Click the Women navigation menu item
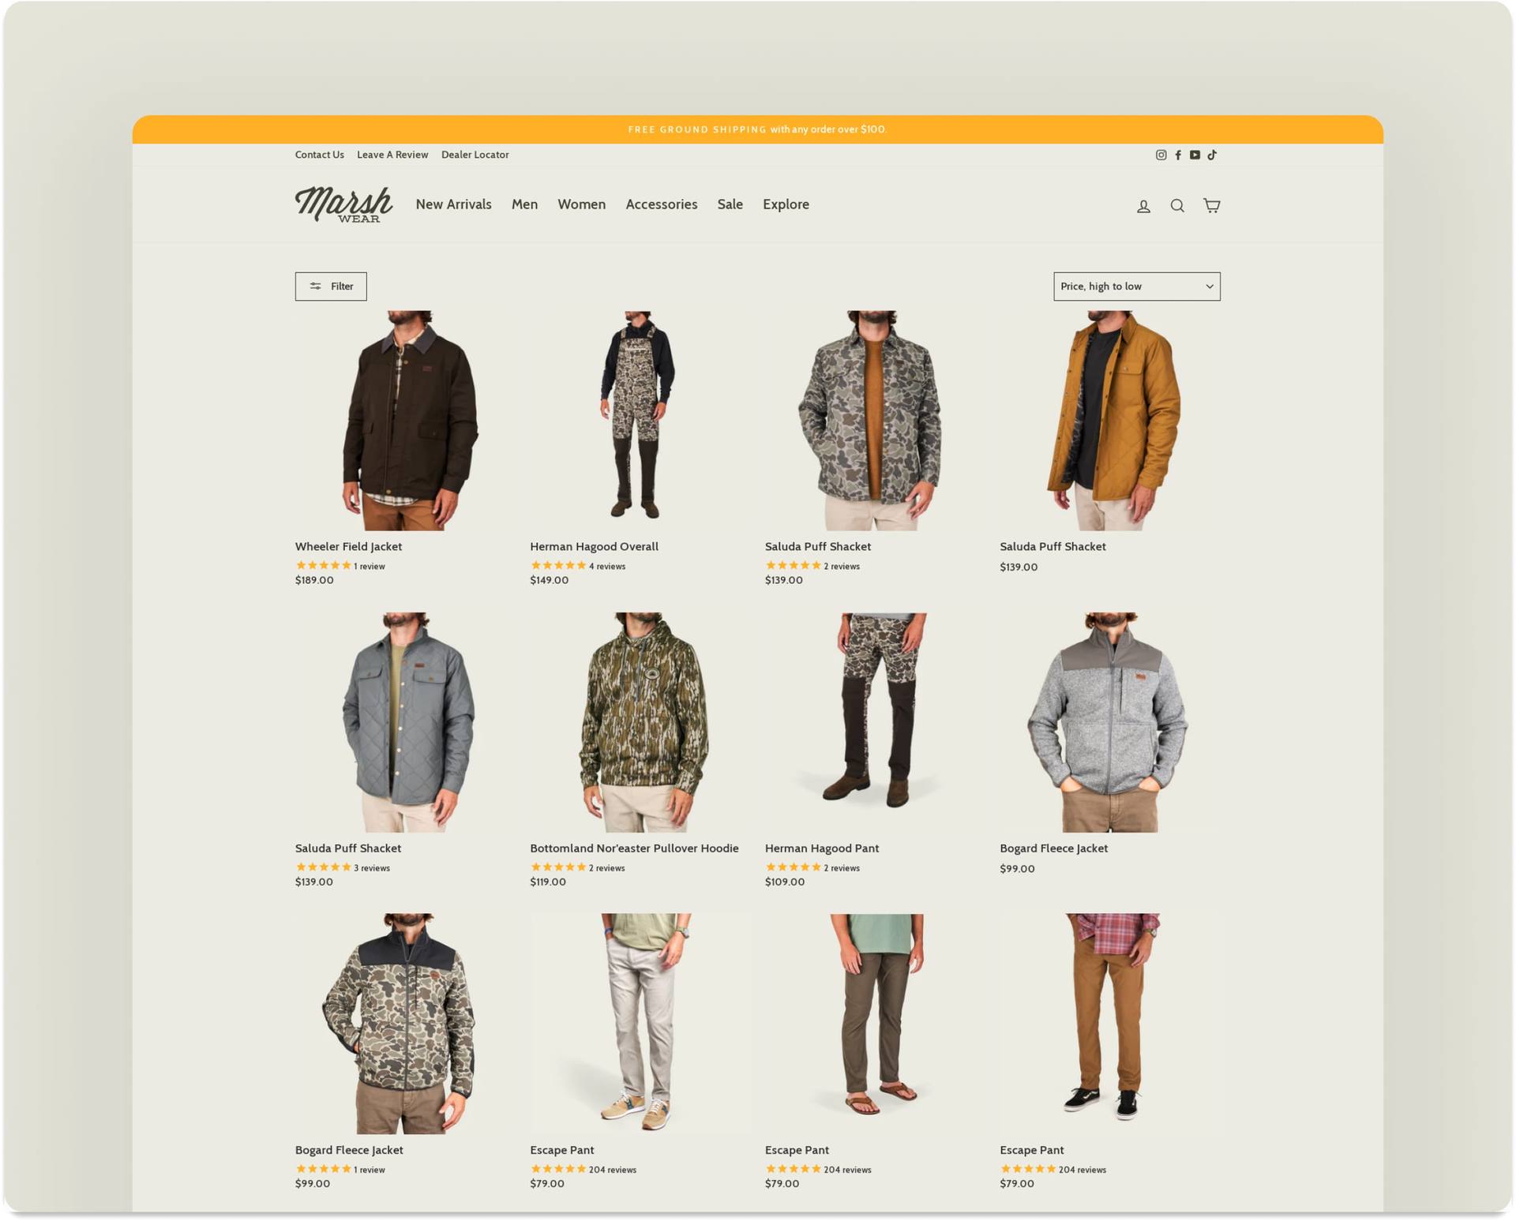The image size is (1516, 1221). point(580,204)
